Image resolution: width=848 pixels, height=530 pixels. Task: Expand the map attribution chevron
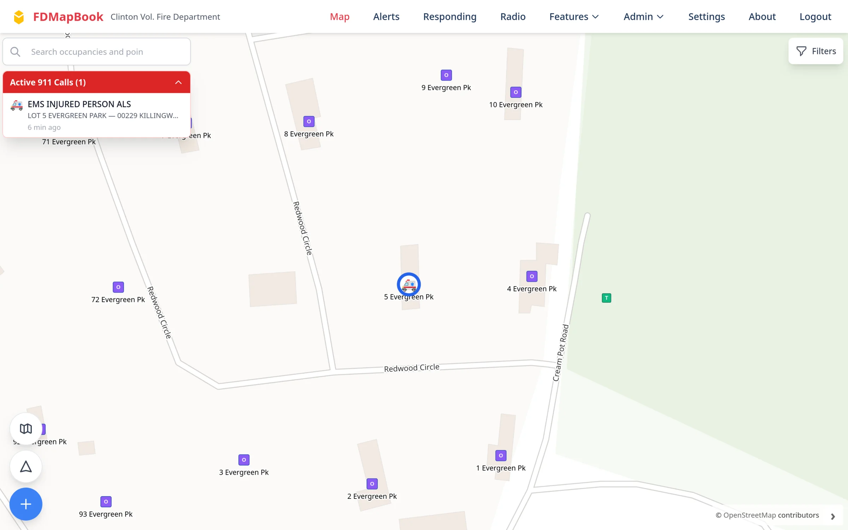click(x=833, y=516)
